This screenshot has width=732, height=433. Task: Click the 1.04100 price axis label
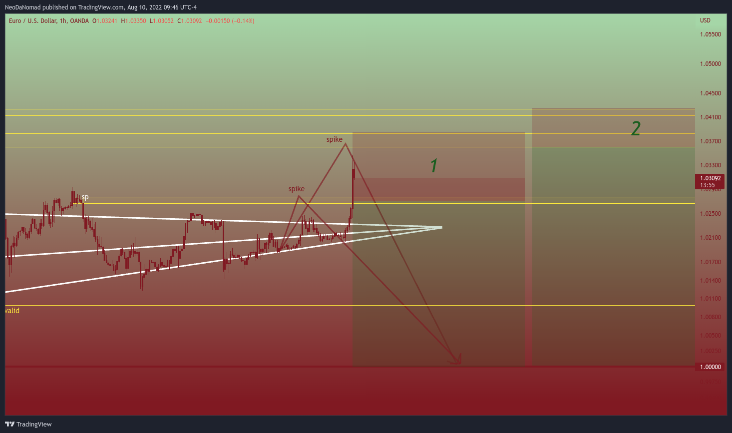pyautogui.click(x=711, y=117)
